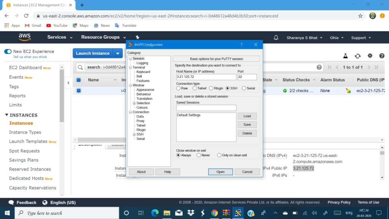Collapse the INSTANCES sidebar section
This screenshot has width=389, height=219.
[x=7, y=115]
